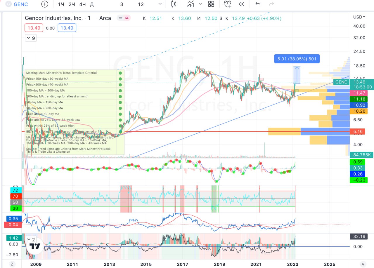Screen dimensions: 374x268
Task: Select the 3 interval in toolbar
Action: (x=122, y=4)
